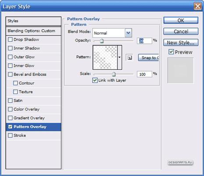Enable the Bevel and Emboss checkbox
The image size is (204, 176).
click(x=10, y=74)
